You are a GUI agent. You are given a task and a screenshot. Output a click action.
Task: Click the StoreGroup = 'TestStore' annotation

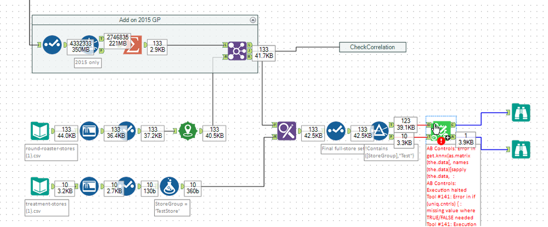point(172,207)
